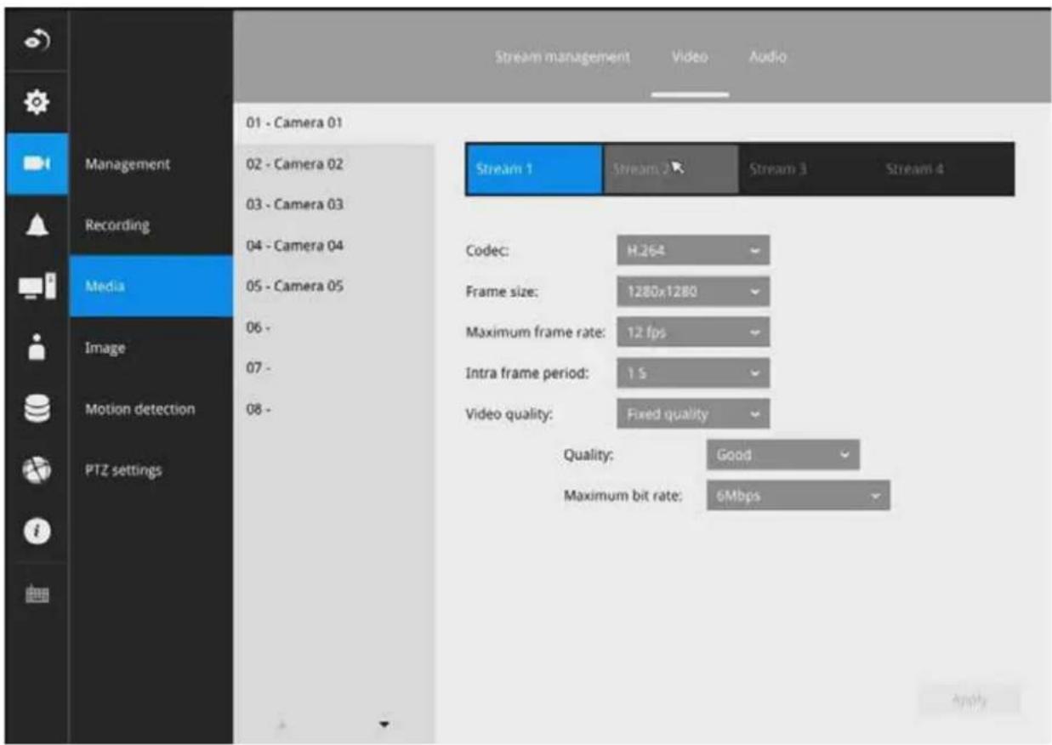Open the Frame size 1280x1280 dropdown
The width and height of the screenshot is (1052, 745).
click(693, 292)
